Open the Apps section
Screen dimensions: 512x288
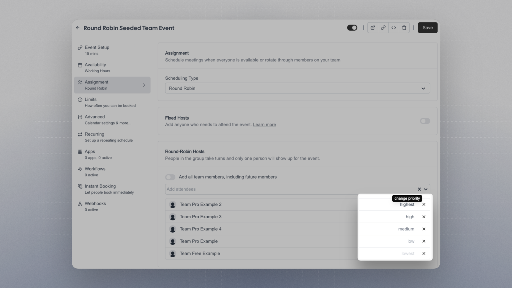point(112,154)
